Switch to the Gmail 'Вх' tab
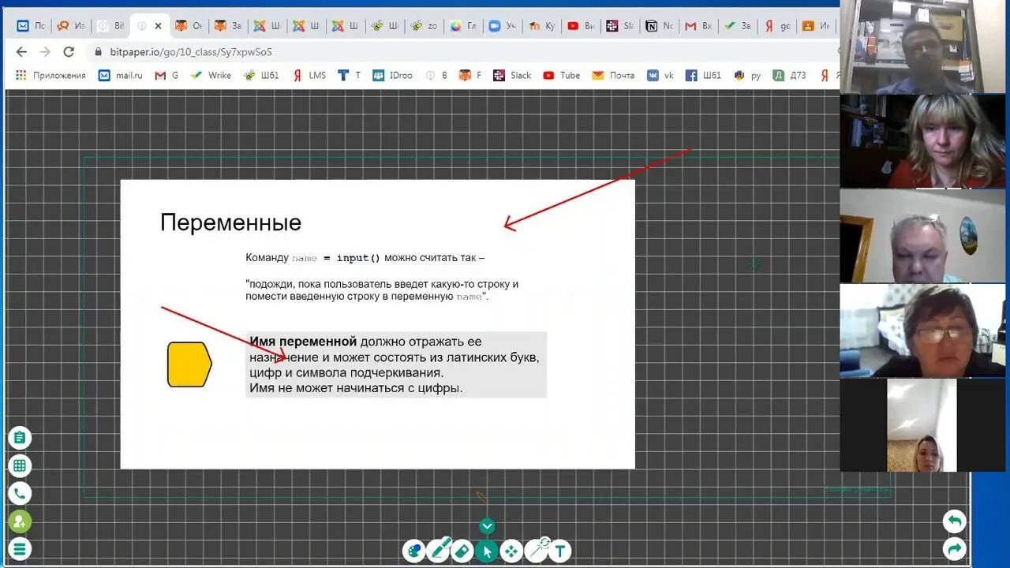This screenshot has height=568, width=1010. pyautogui.click(x=698, y=26)
